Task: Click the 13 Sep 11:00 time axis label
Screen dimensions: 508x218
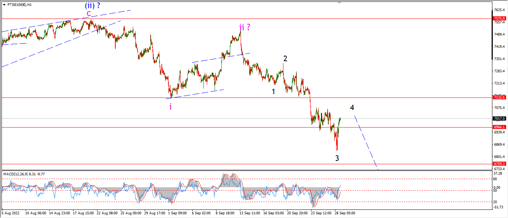Action: pos(249,213)
